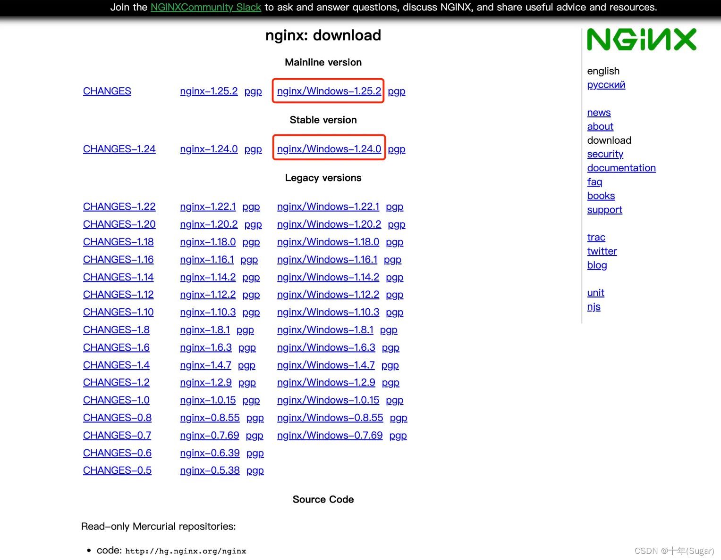Download nginx/Windows-1.0.15

[x=328, y=400]
